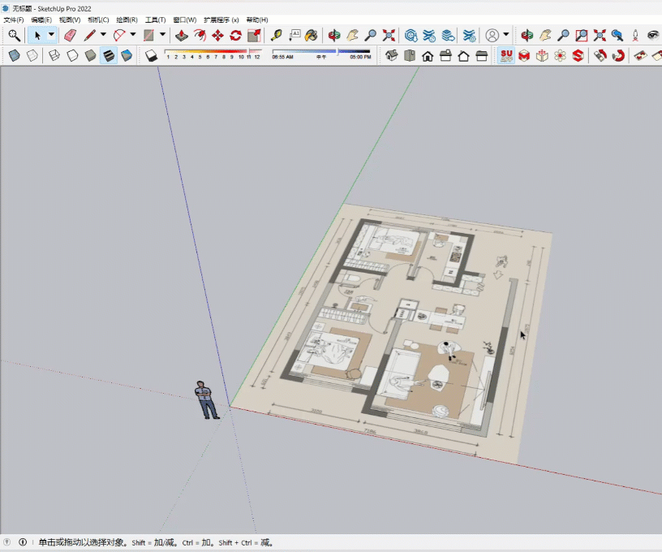Viewport: 662px width, 552px height.
Task: Switch to Left view
Action: pos(482,56)
